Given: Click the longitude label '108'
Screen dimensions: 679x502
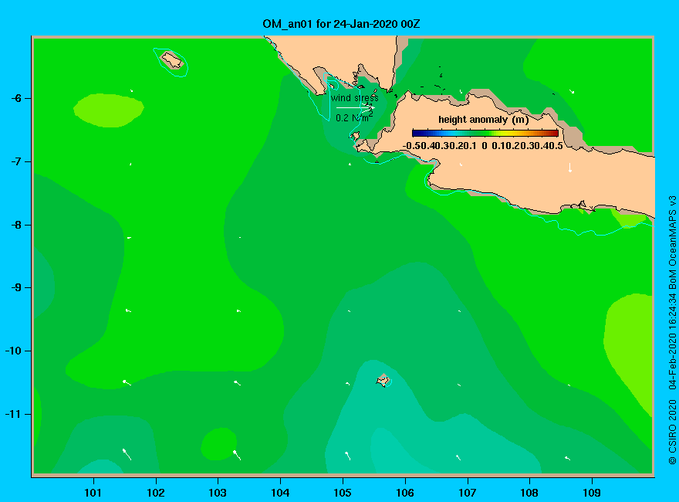Looking at the screenshot, I should 529,493.
